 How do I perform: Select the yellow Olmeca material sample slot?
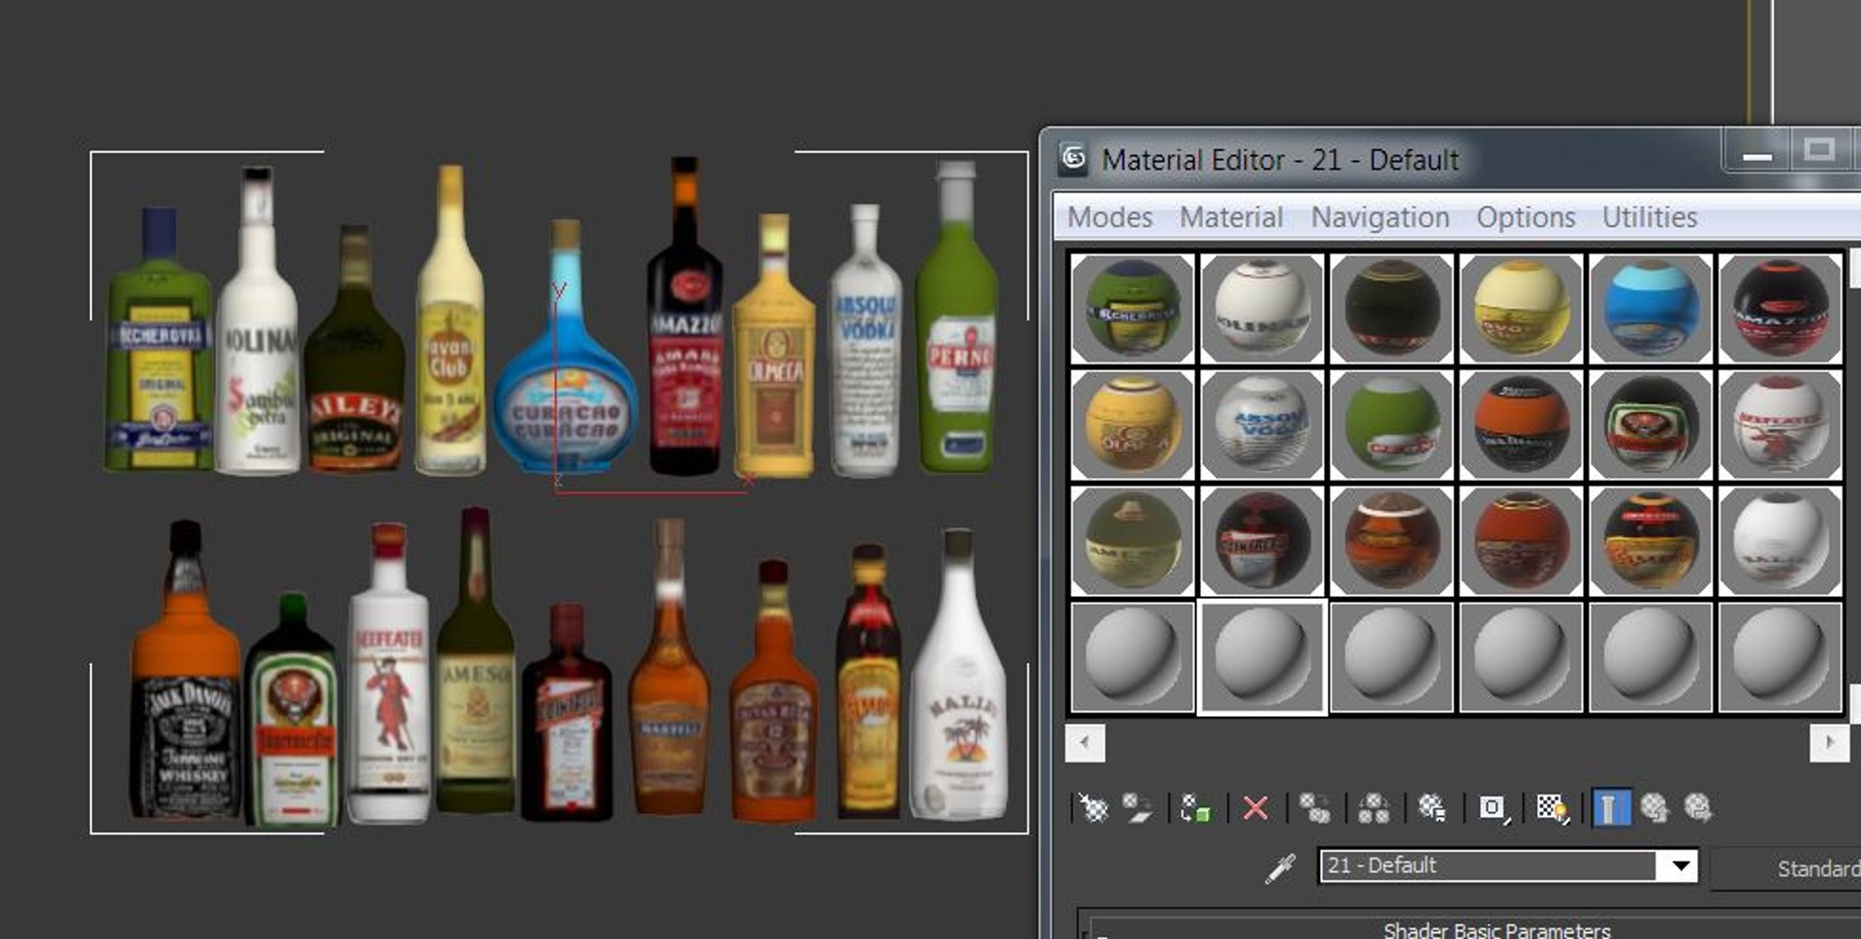tap(1132, 424)
